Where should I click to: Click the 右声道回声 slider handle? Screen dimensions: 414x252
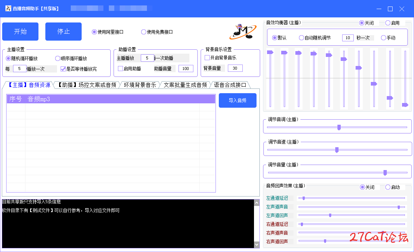click(325, 241)
